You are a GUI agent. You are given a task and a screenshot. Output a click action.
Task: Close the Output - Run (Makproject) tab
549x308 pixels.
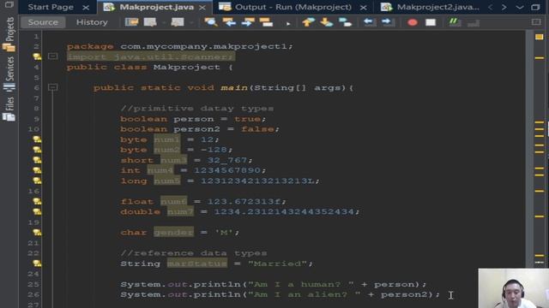coord(364,8)
